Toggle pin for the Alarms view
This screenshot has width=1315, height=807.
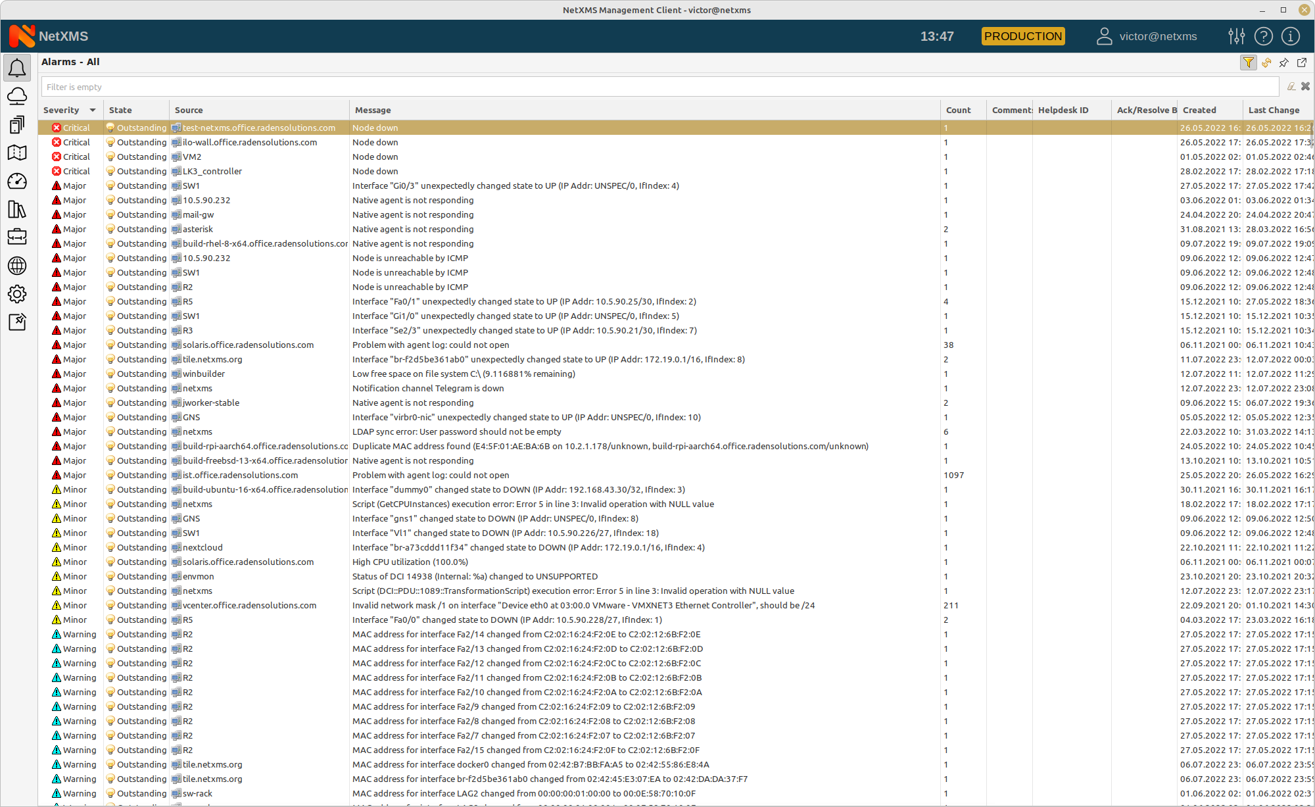1284,62
